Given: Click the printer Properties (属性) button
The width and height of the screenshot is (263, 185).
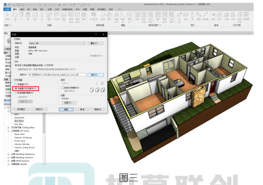Looking at the screenshot, I should (95, 43).
